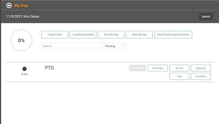This screenshot has width=219, height=124.
Task: Click the PTO status dot icon
Action: point(24,69)
